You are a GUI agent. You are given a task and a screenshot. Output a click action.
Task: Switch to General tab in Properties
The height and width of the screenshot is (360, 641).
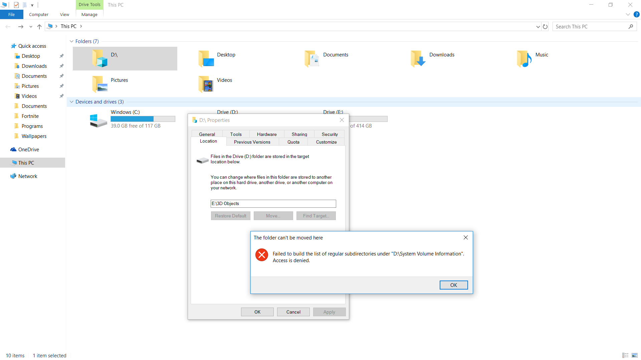(207, 134)
